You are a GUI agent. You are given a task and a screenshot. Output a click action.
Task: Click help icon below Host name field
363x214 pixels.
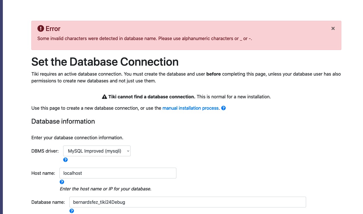[62, 182]
